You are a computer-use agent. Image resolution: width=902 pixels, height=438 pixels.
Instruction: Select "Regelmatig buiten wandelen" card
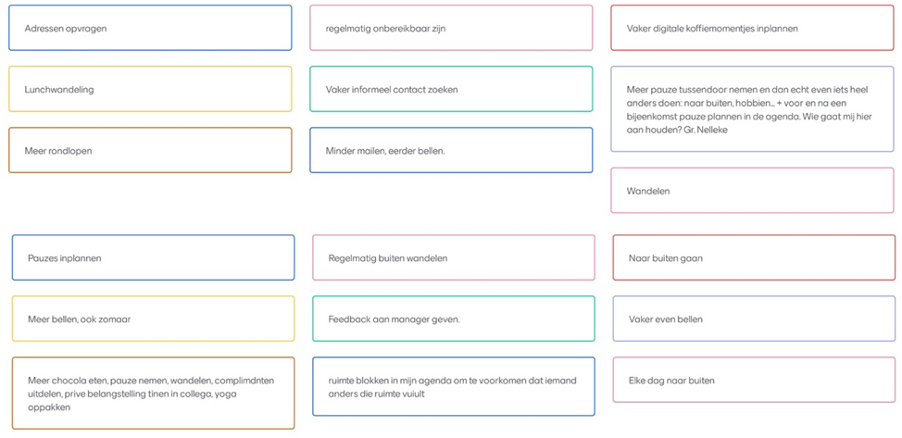pos(454,258)
